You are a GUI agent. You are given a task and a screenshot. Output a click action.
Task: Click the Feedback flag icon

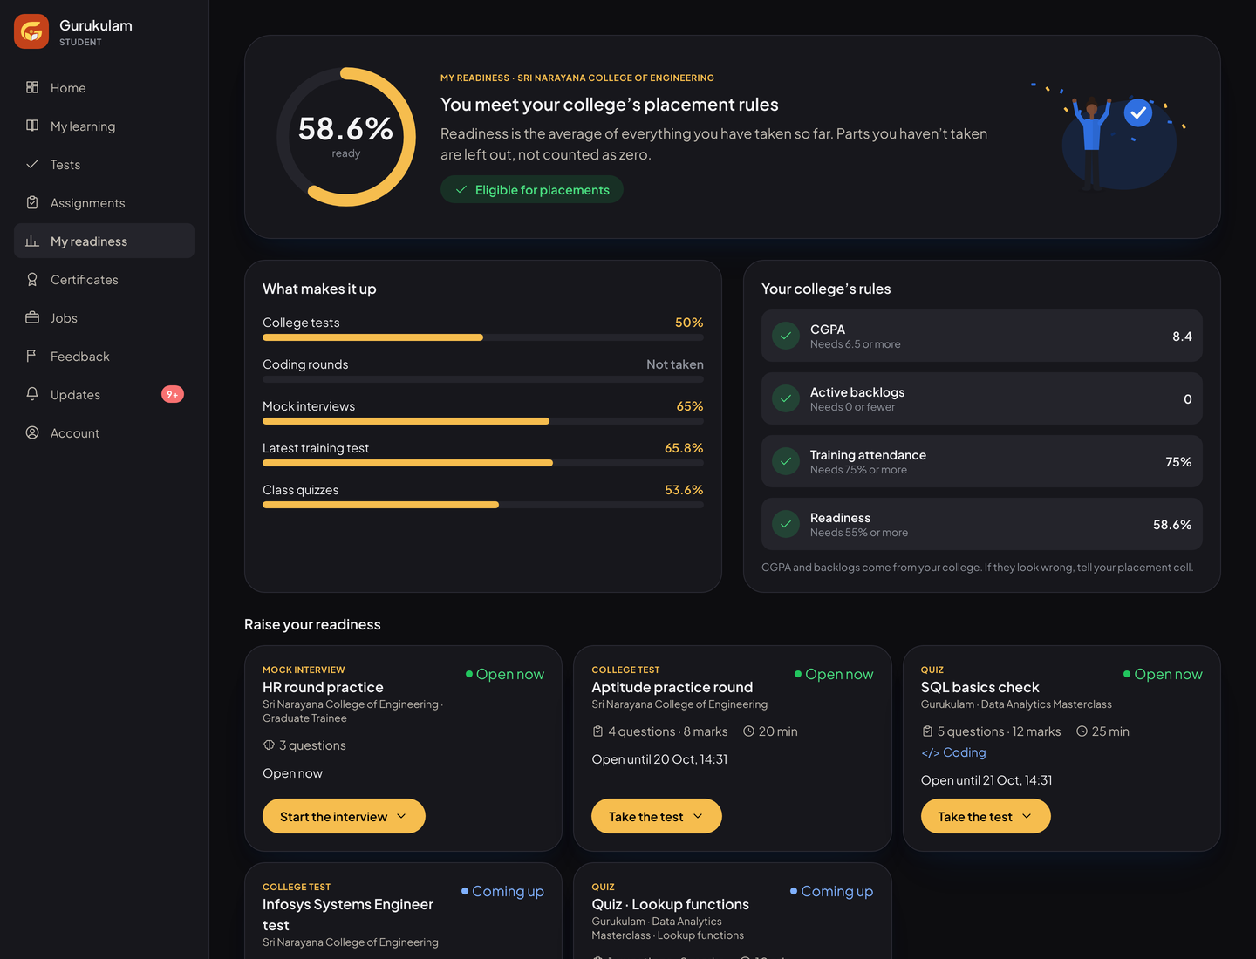tap(32, 356)
